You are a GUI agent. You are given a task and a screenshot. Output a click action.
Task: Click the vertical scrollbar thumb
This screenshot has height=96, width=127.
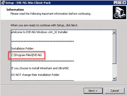114,49
